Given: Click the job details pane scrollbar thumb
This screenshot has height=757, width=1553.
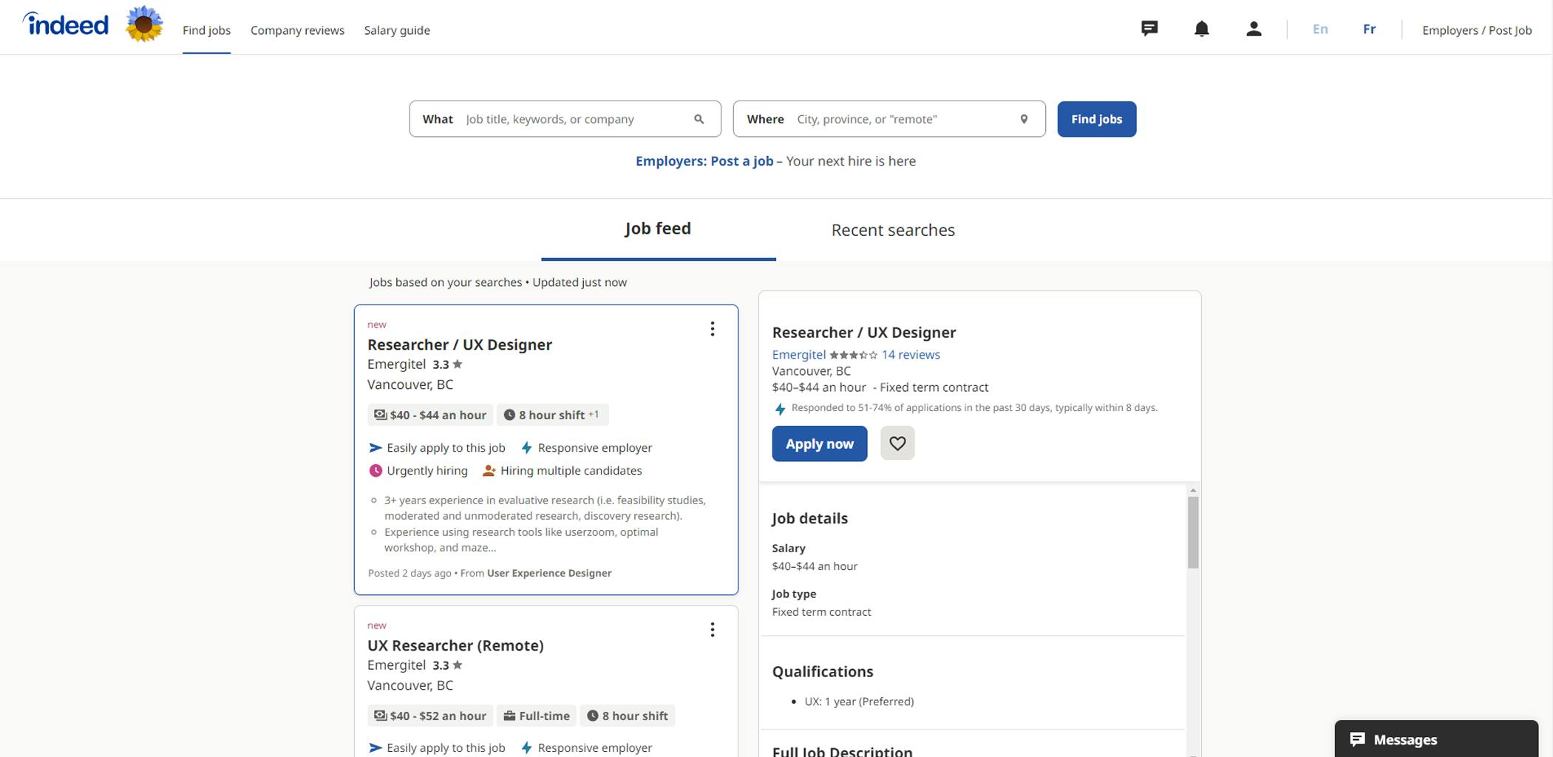Looking at the screenshot, I should 1193,532.
